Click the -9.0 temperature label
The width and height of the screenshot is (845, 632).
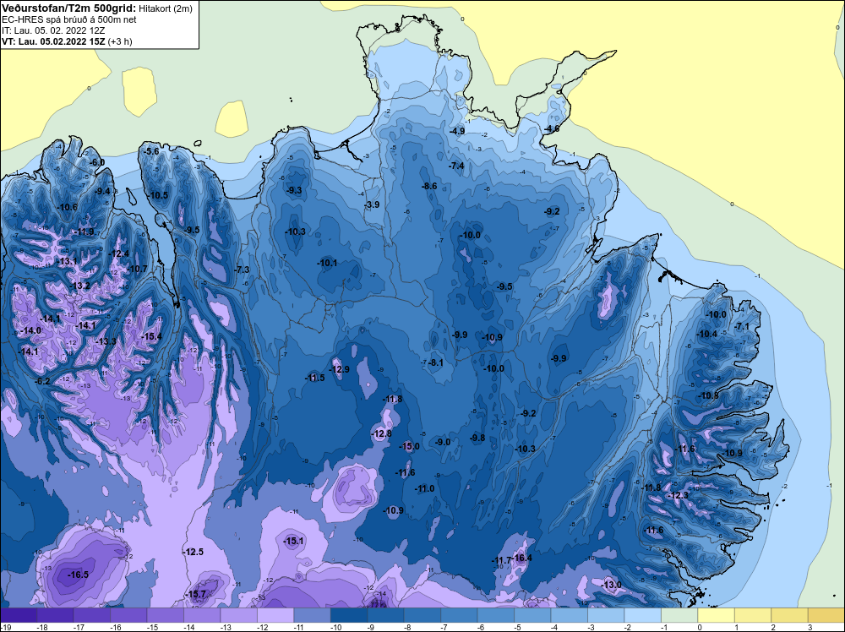(x=443, y=442)
